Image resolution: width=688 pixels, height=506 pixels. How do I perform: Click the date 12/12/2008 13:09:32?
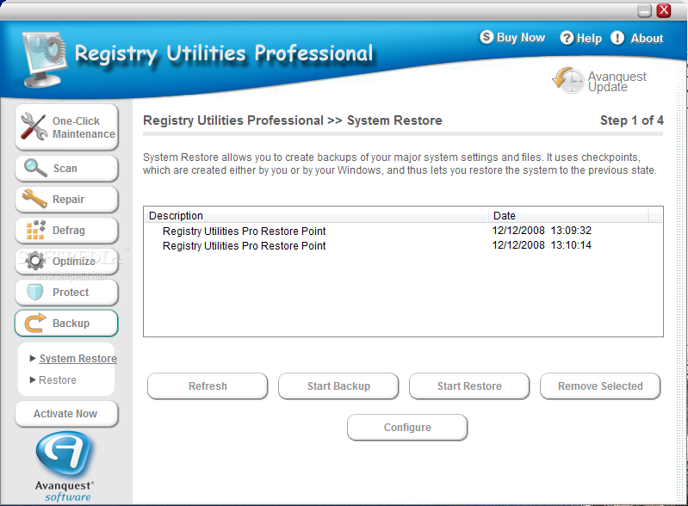click(x=542, y=231)
